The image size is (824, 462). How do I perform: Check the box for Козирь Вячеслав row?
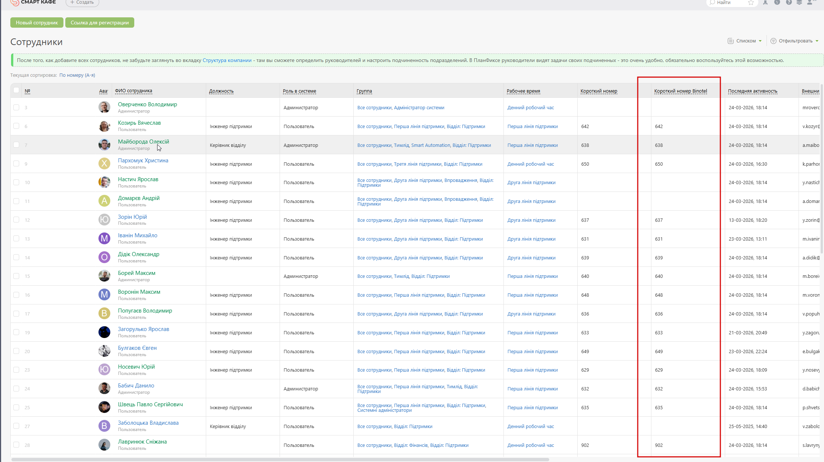(16, 126)
